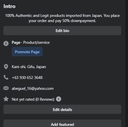Click the Edit bio button

click(x=62, y=31)
